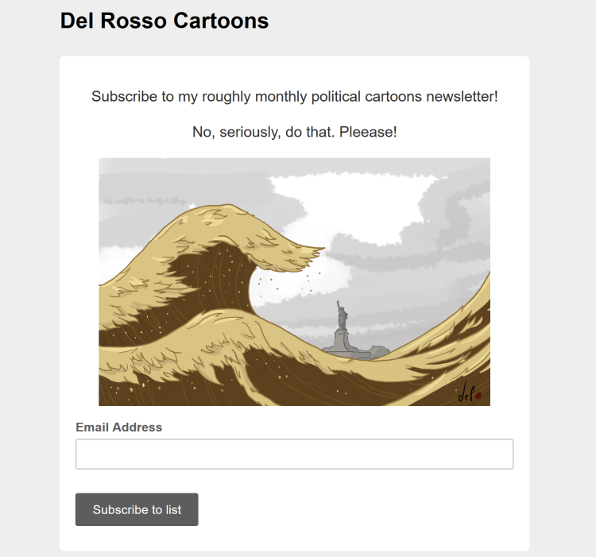Click the word "Pleease!" in subtitle
596x557 pixels.
click(x=367, y=132)
